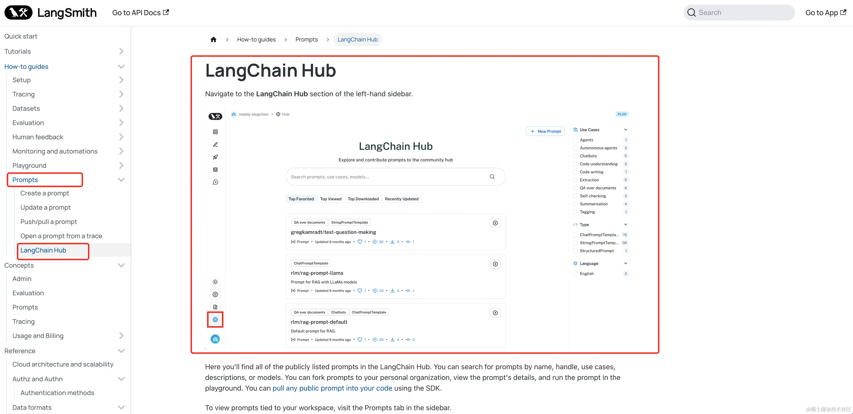Click the New Prompt button
The width and height of the screenshot is (853, 414).
point(545,131)
